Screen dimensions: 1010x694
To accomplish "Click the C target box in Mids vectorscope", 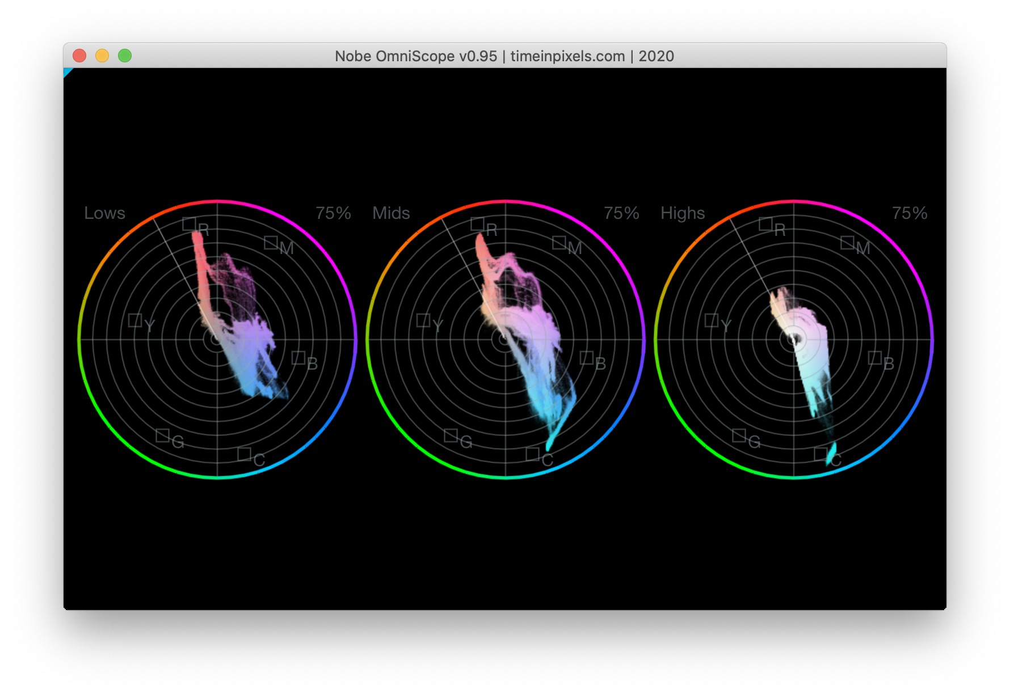I will pyautogui.click(x=533, y=454).
